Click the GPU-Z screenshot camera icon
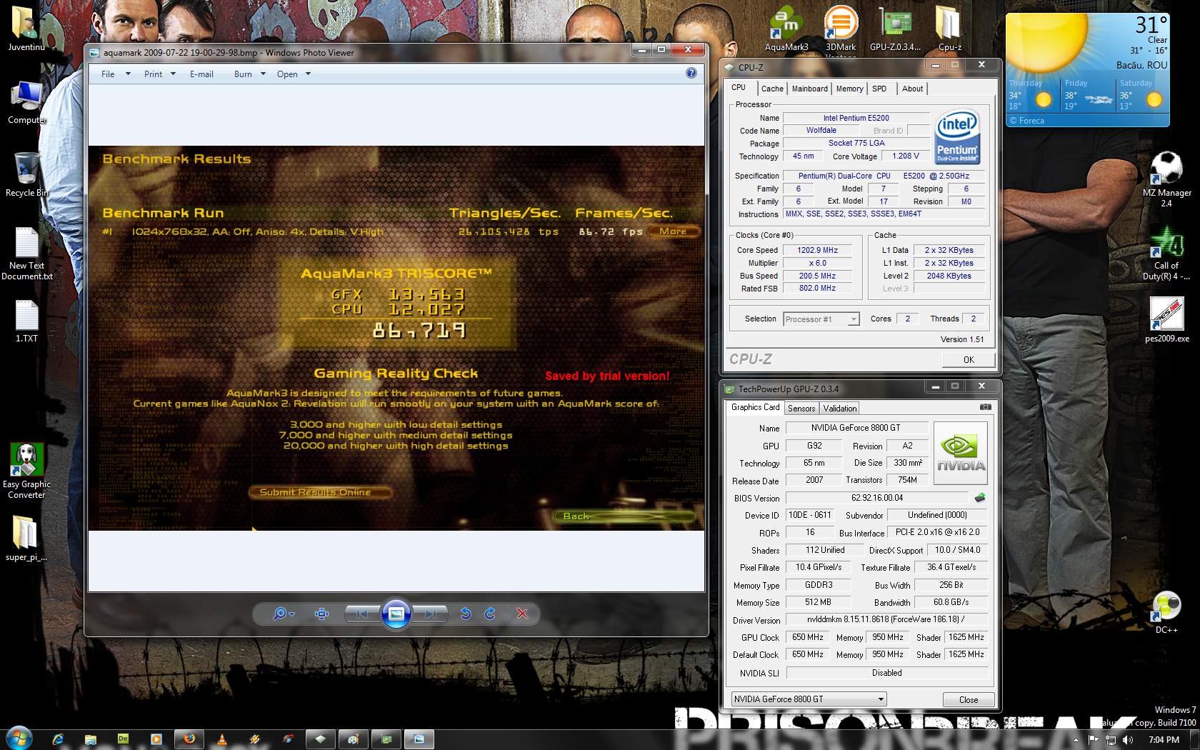The width and height of the screenshot is (1200, 750). [x=985, y=407]
